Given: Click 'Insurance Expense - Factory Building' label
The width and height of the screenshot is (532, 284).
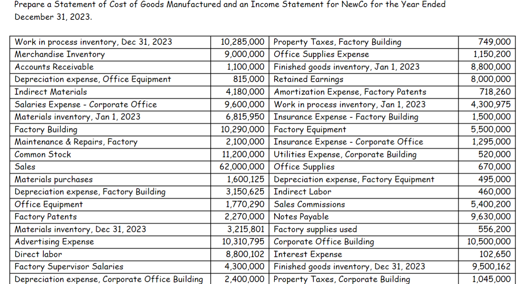Looking at the screenshot, I should (346, 117).
